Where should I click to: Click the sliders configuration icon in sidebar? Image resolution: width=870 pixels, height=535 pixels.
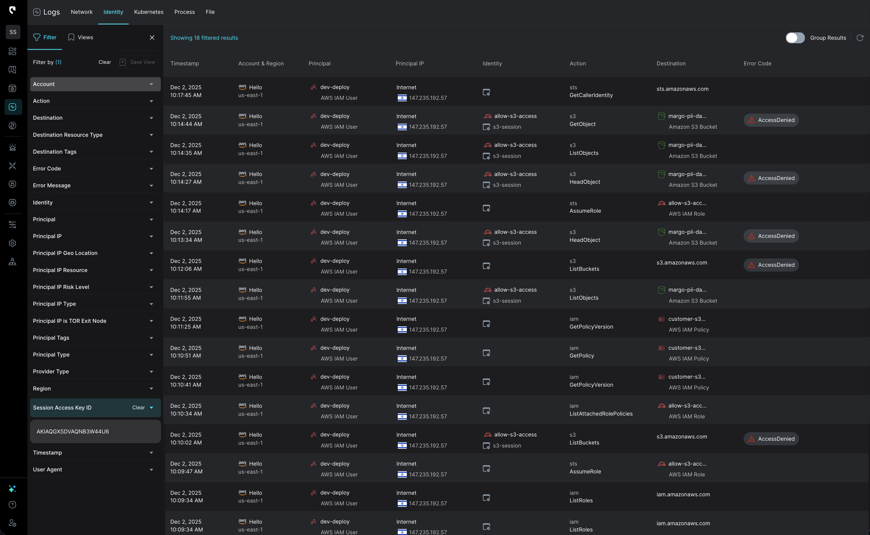[12, 225]
